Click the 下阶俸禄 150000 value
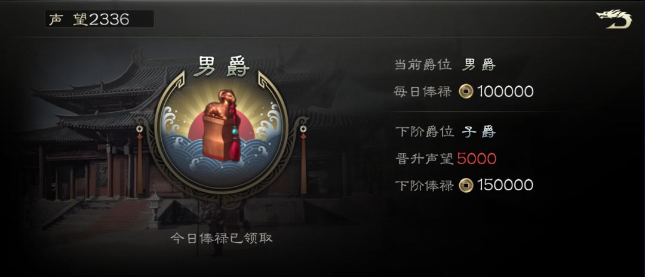 [x=506, y=185]
